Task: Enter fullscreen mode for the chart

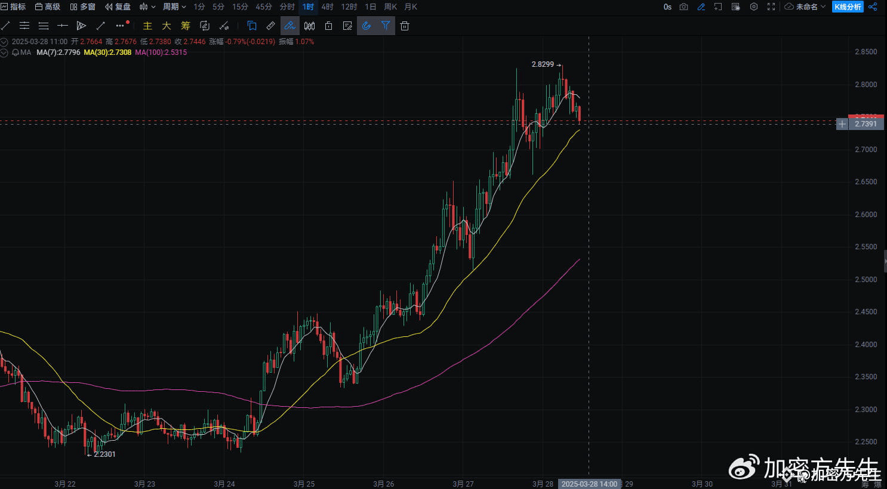Action: pos(771,7)
